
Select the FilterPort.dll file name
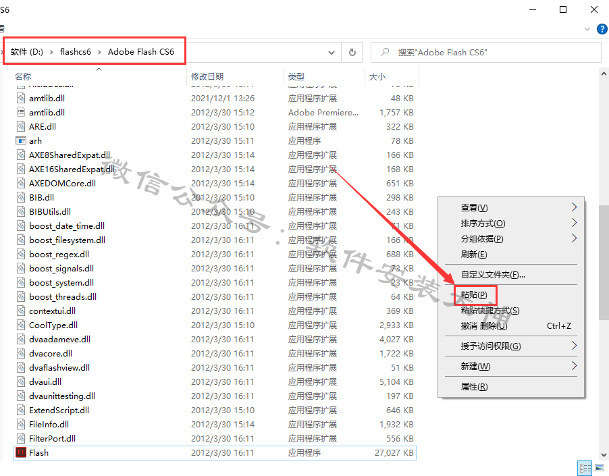pos(53,439)
